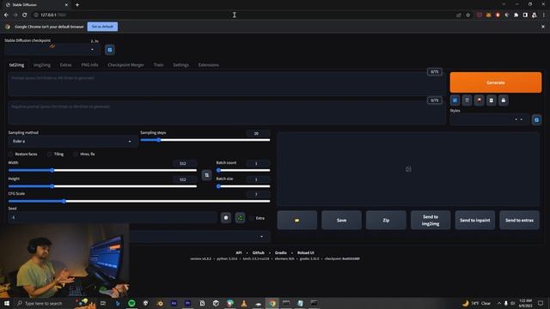The width and height of the screenshot is (550, 309).
Task: Open the Chrome extensions puzzle icon
Action: pos(516,15)
